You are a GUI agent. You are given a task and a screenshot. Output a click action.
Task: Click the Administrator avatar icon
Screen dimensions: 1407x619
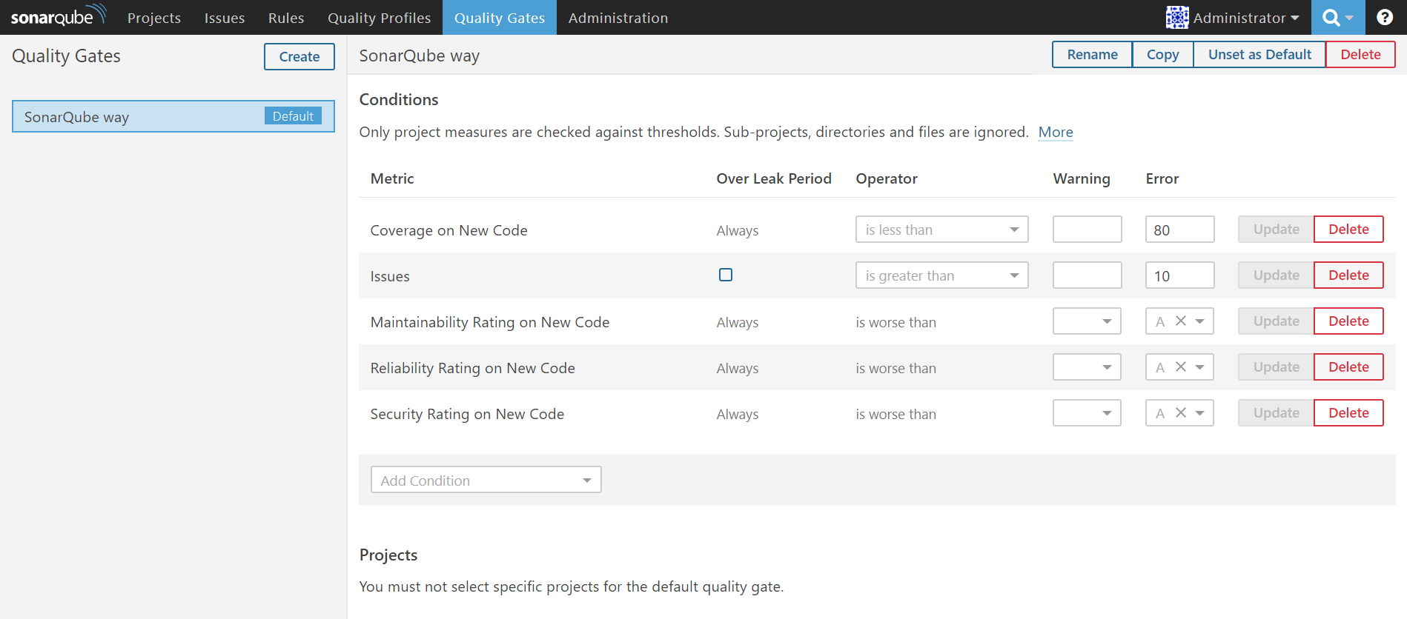click(x=1176, y=18)
